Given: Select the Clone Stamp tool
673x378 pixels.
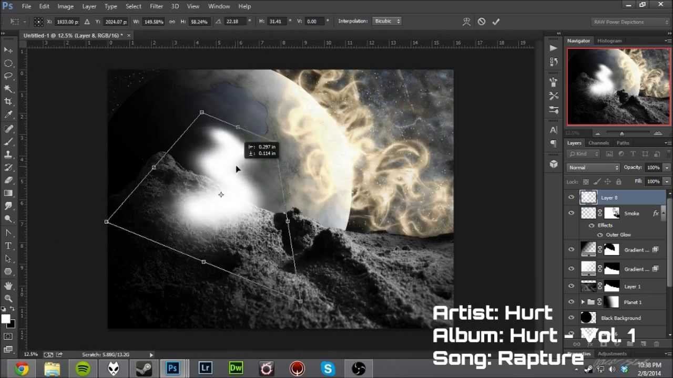Looking at the screenshot, I should point(8,155).
